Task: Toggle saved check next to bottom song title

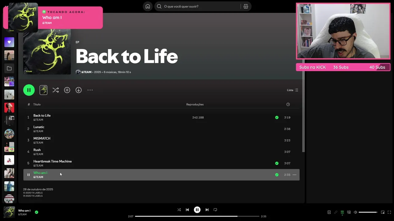Action: [x=36, y=212]
